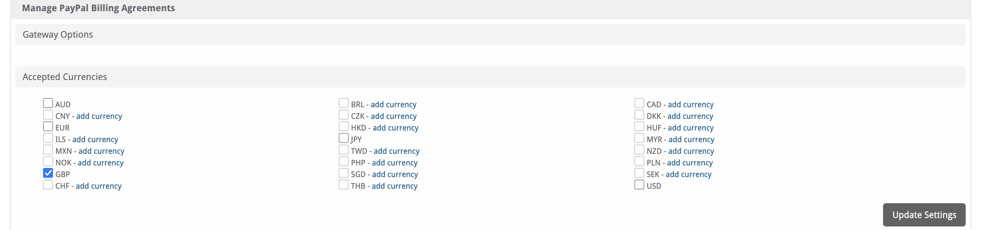The height and width of the screenshot is (230, 989).
Task: Select the disabled TWD checkbox
Action: [343, 150]
